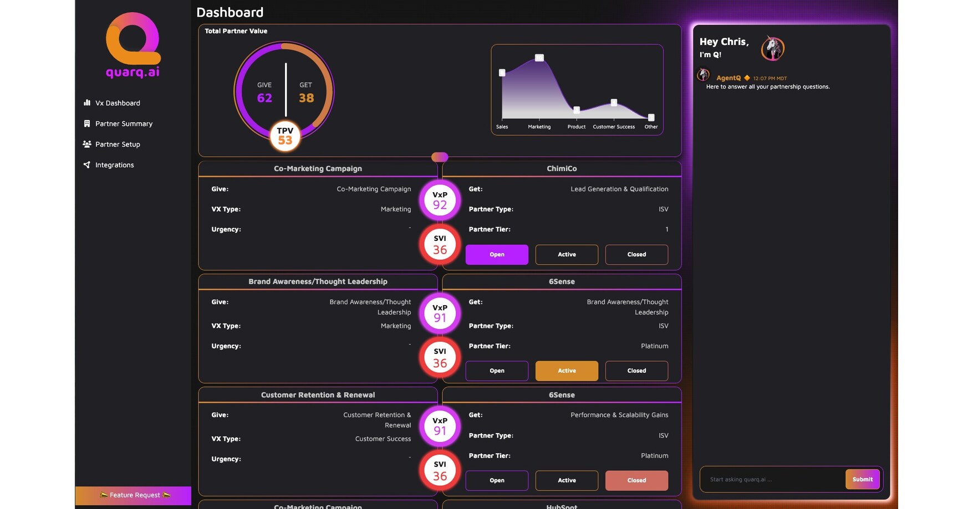This screenshot has height=509, width=973.
Task: Click the quarq.ai logo
Action: pos(133,45)
